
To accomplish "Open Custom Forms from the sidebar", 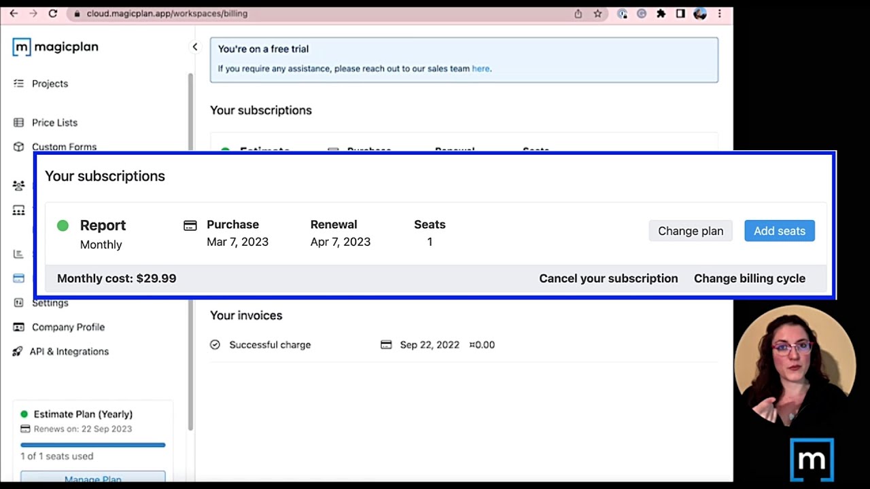I will coord(64,147).
